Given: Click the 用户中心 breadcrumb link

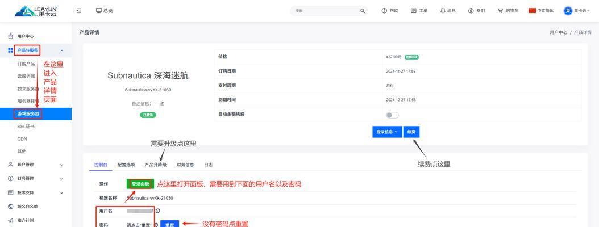Looking at the screenshot, I should pos(559,33).
